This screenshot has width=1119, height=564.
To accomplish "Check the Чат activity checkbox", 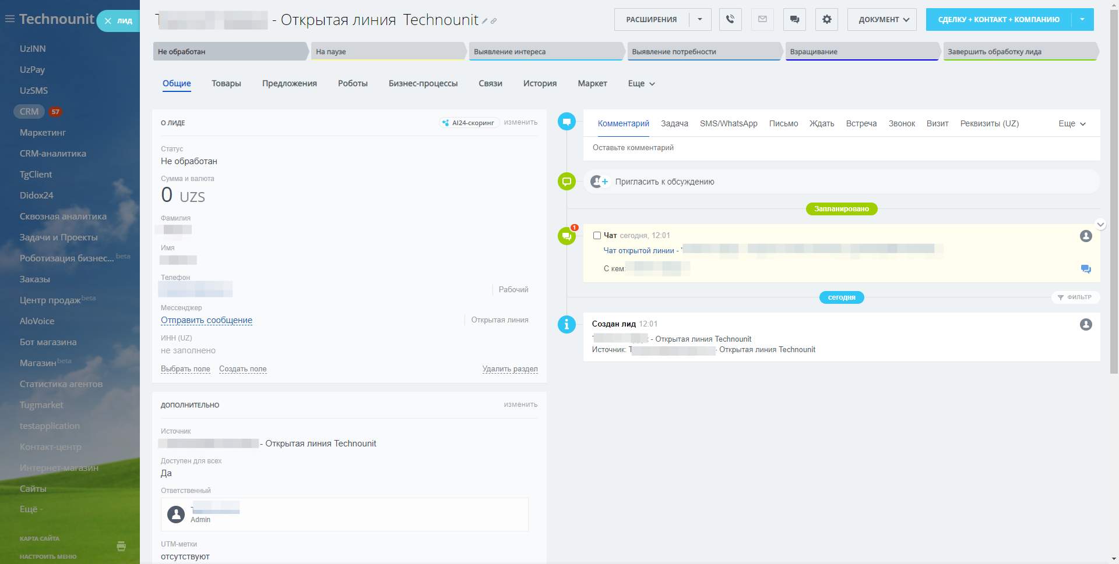I will tap(597, 236).
